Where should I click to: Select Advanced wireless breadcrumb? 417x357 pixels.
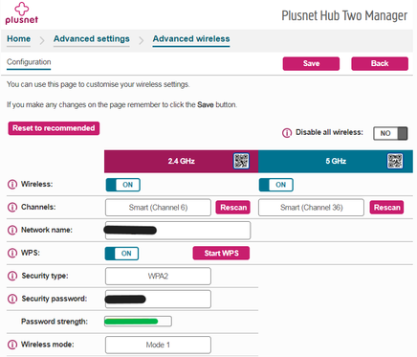tap(191, 39)
